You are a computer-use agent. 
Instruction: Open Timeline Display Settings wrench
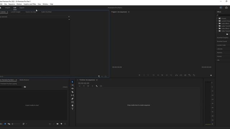(97, 86)
